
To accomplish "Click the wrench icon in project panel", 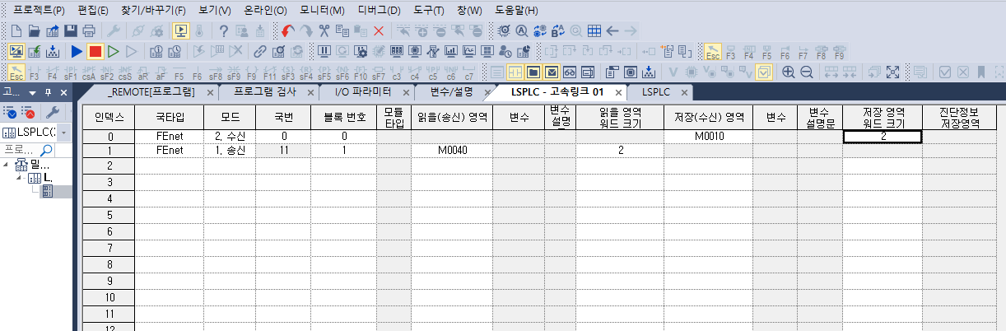I will click(51, 112).
